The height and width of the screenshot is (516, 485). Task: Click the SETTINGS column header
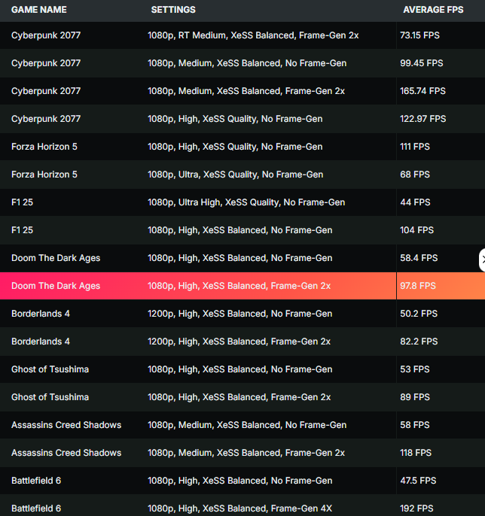(173, 10)
